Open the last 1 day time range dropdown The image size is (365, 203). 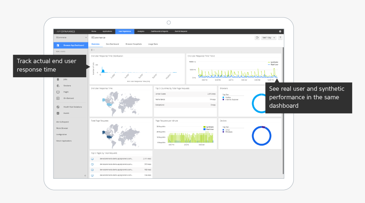269,38
